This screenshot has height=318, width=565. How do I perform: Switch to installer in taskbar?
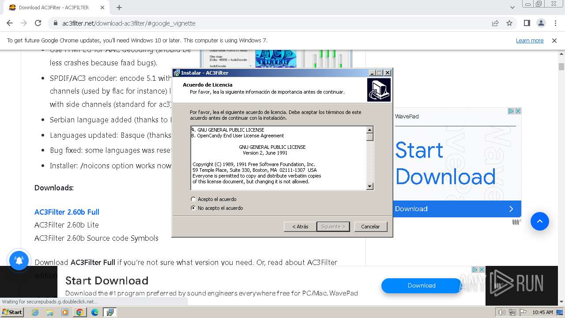109,312
